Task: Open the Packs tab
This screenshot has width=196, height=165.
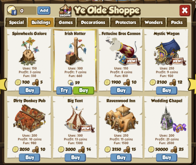Action: click(177, 22)
